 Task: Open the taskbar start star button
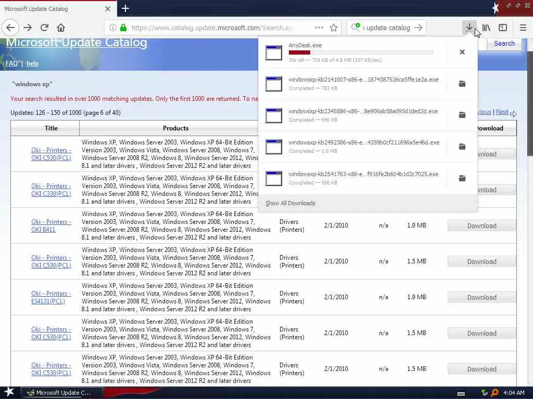(x=9, y=392)
